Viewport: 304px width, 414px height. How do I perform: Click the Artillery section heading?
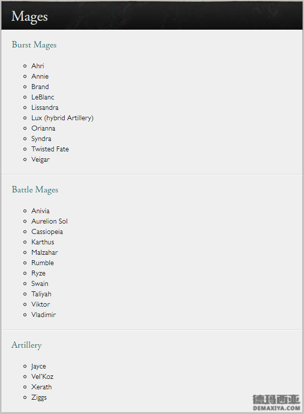click(27, 345)
